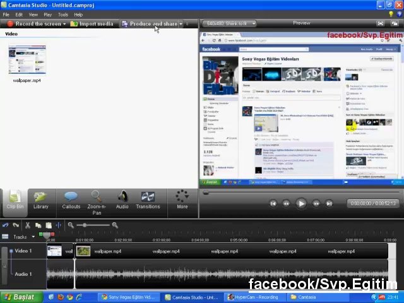The image size is (404, 303).
Task: Click the blue help question icon
Action: (x=400, y=14)
